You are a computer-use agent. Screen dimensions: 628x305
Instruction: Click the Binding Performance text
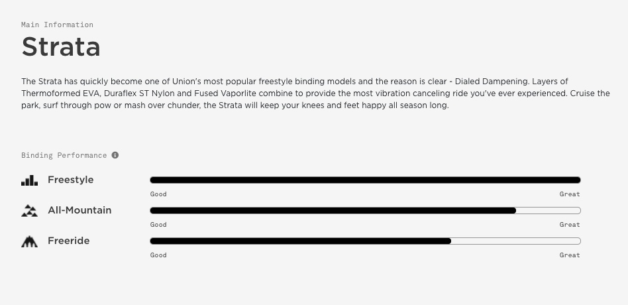click(64, 156)
